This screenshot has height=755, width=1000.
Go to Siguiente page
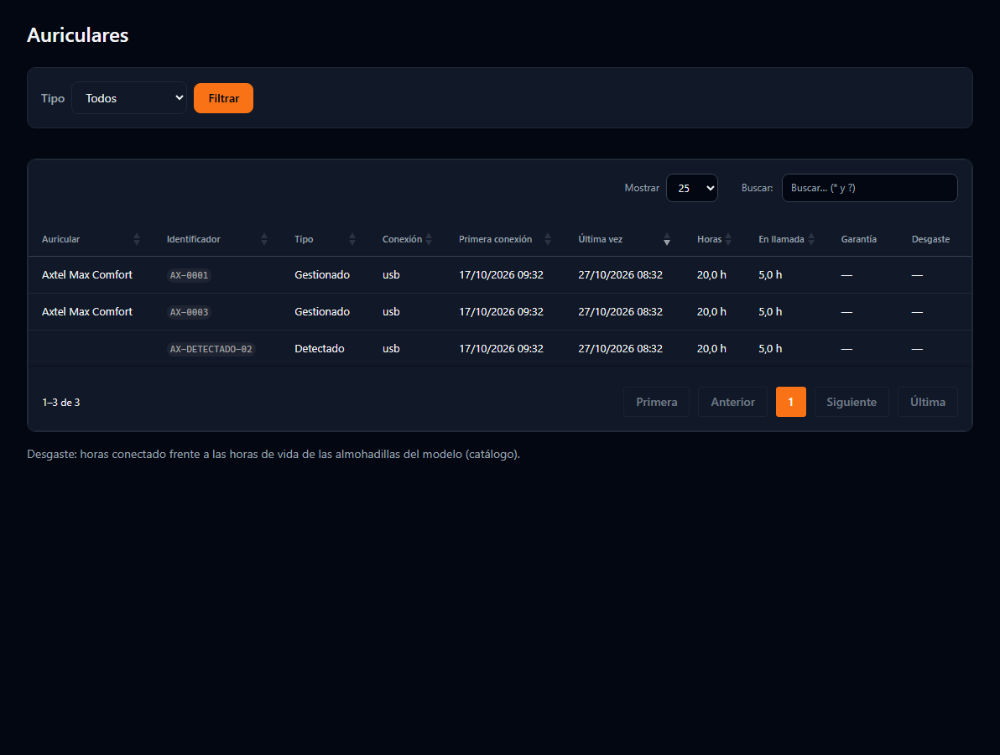tap(852, 402)
